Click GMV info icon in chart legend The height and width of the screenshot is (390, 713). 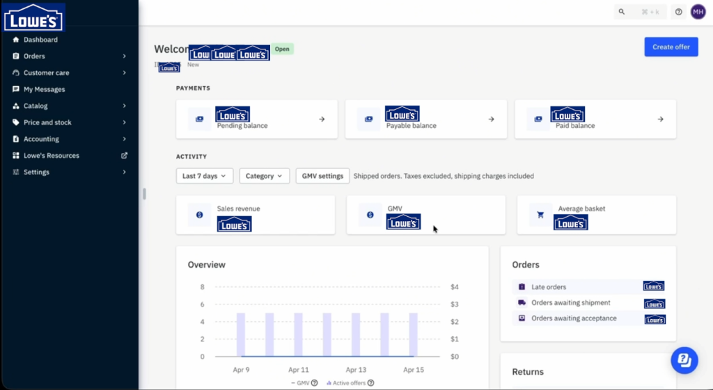pyautogui.click(x=315, y=383)
